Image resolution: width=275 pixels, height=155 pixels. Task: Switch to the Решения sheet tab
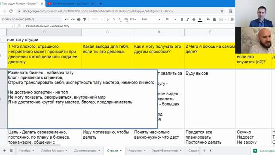(x=135, y=151)
